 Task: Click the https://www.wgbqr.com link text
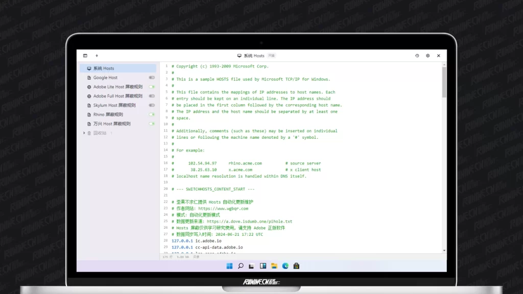click(223, 208)
